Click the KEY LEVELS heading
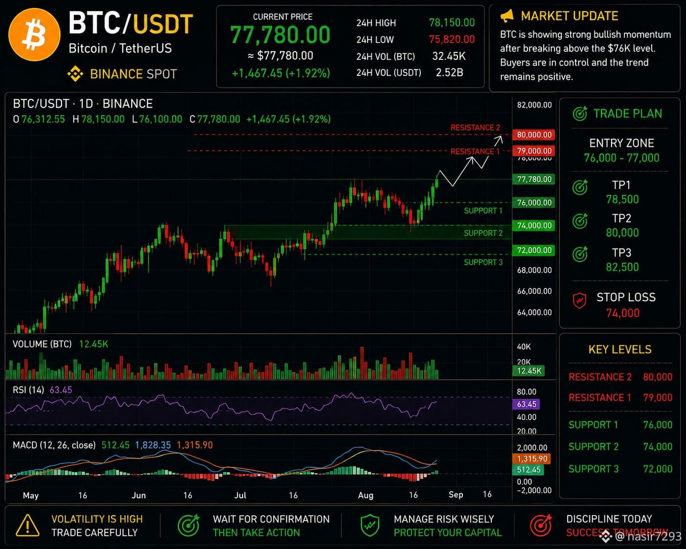The width and height of the screenshot is (686, 549). coord(620,349)
